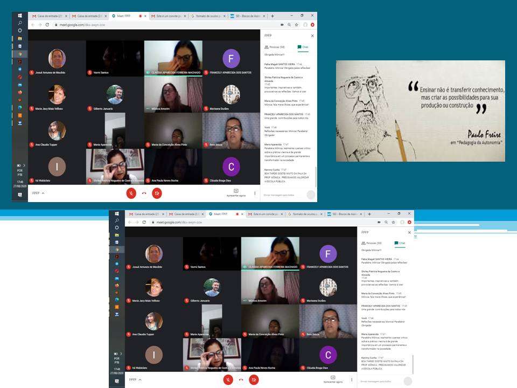The width and height of the screenshot is (517, 388).
Task: Open 'formato de oculos' tab, upper screenshot
Action: 208,16
